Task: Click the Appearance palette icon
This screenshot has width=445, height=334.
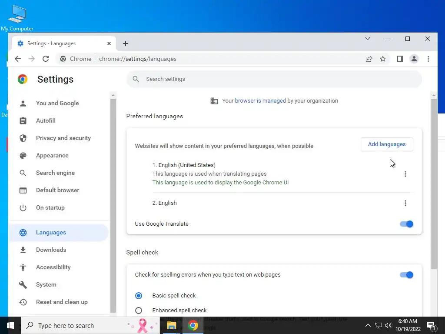Action: pyautogui.click(x=23, y=155)
